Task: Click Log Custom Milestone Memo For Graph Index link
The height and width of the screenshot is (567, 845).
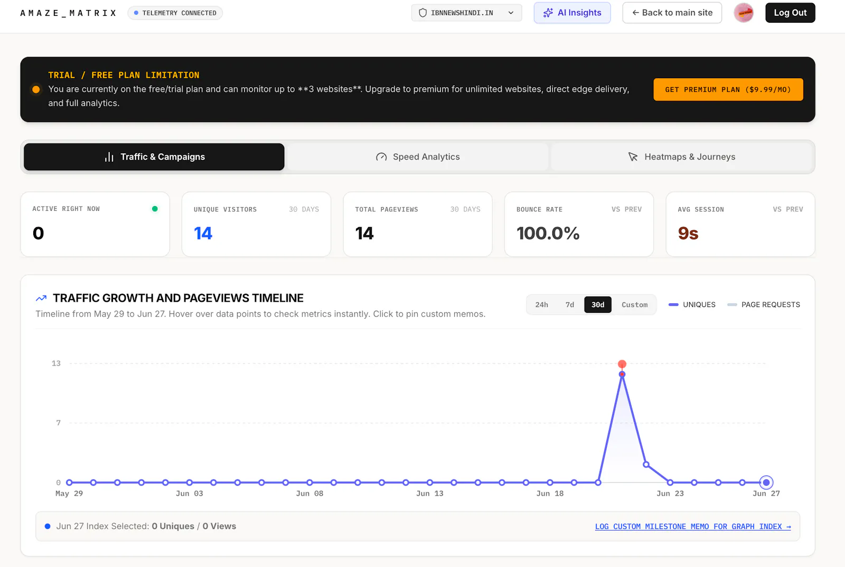Action: pos(693,526)
